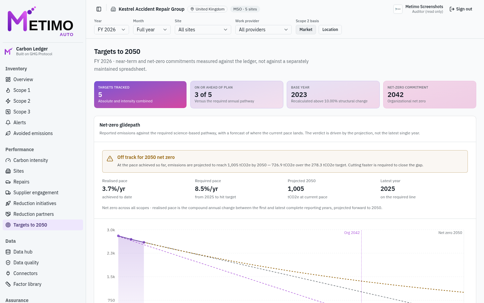Image resolution: width=484 pixels, height=303 pixels.
Task: Click the Carbon Ledger logo icon
Action: tap(8, 51)
